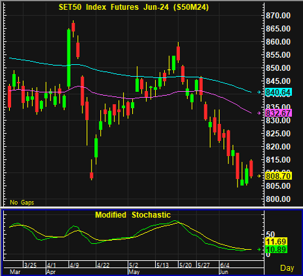Click the cyan arrow marker beside 840.64
Viewport: 303px width, 276px height.
[259, 92]
